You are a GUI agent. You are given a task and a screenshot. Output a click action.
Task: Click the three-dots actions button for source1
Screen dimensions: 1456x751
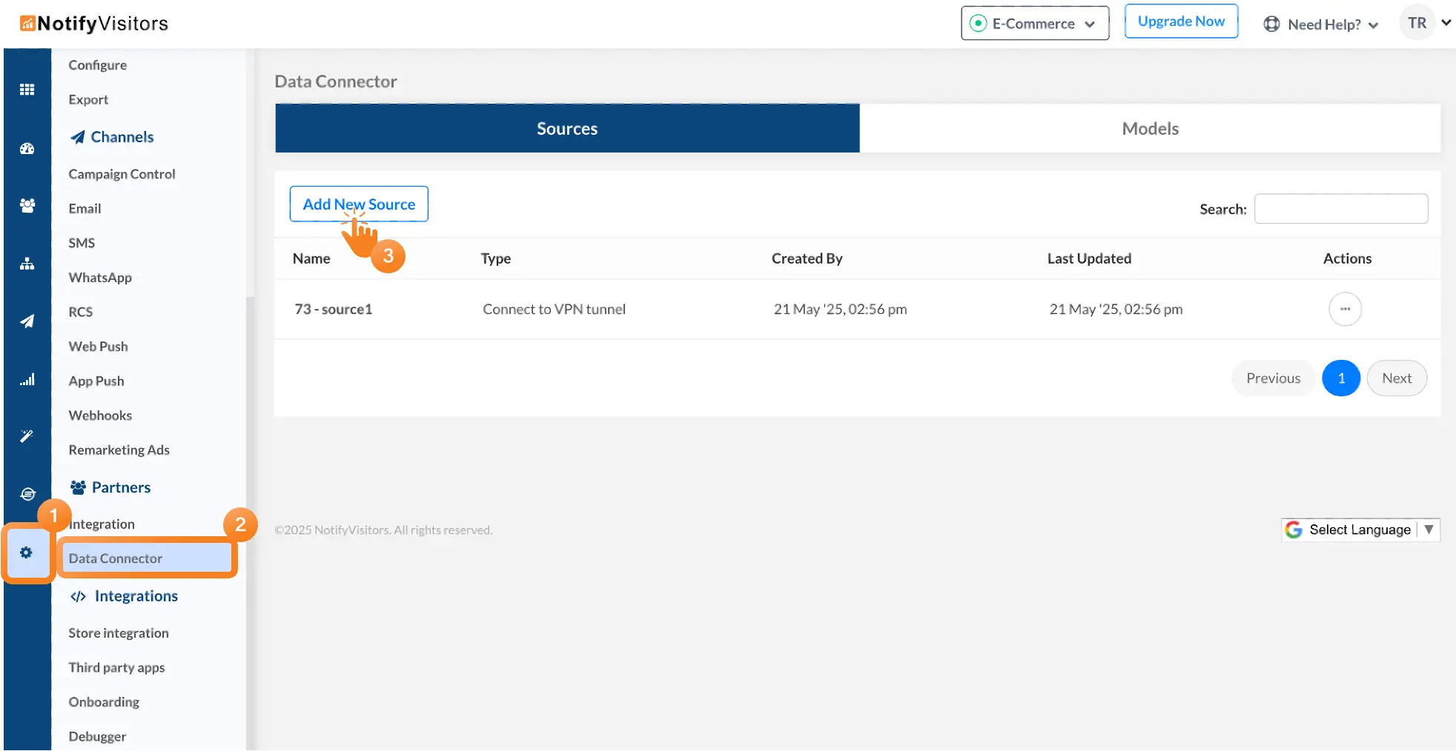1345,309
